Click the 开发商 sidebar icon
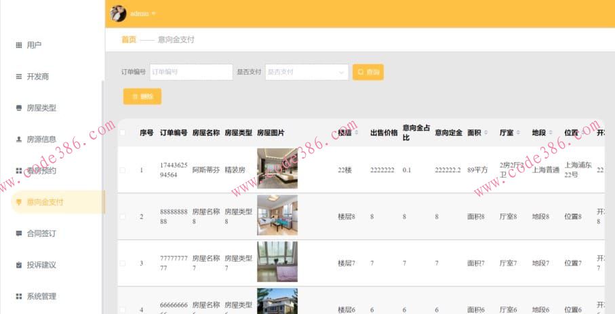The width and height of the screenshot is (615, 314). (19, 77)
